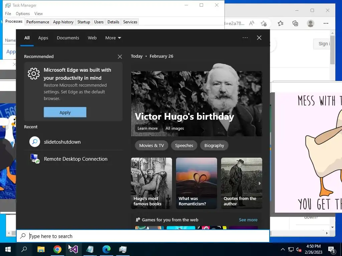Click Edge horizontal scrollbar right arrow
Screen dimensions: 342x256
point(327,233)
